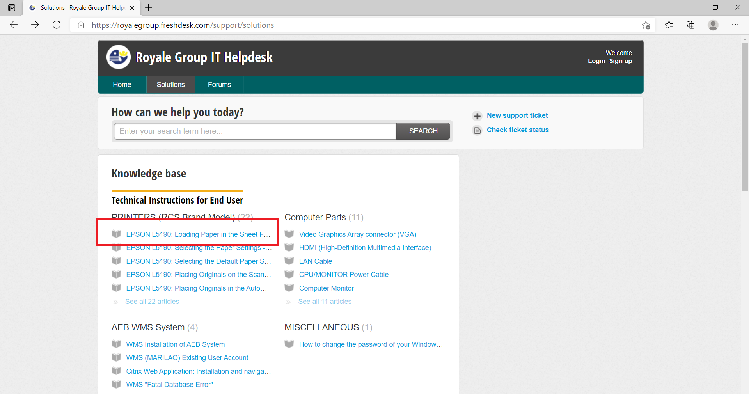
Task: Click the browser address bar URL
Action: [183, 25]
